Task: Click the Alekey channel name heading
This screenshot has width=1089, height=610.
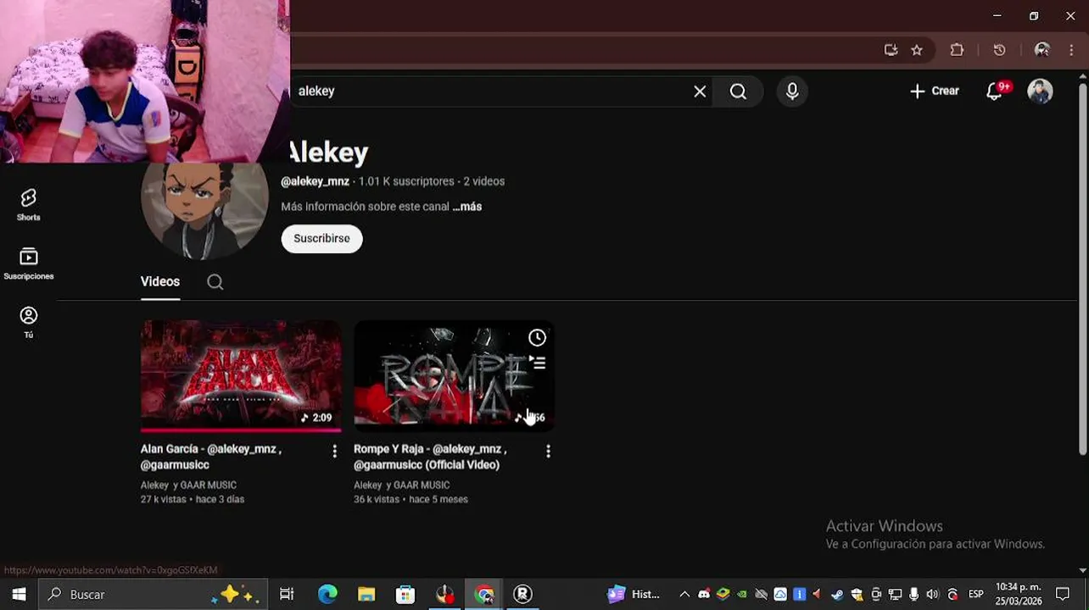Action: 329,153
